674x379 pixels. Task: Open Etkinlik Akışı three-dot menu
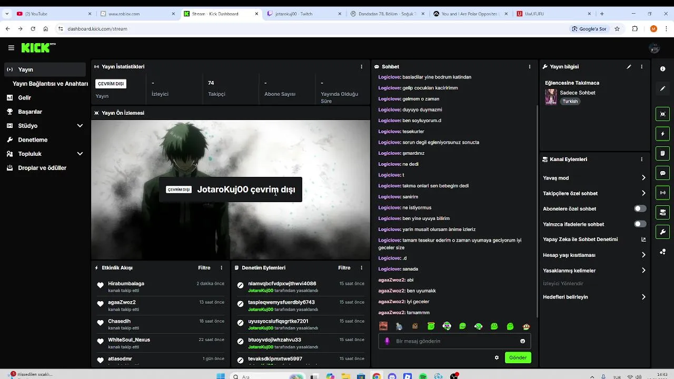[221, 268]
